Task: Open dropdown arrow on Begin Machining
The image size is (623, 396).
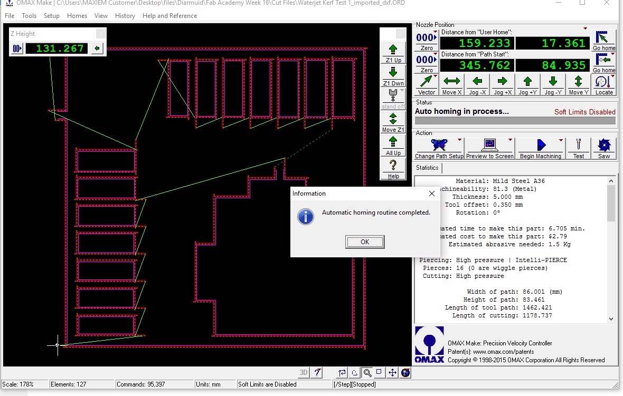Action: pyautogui.click(x=561, y=140)
